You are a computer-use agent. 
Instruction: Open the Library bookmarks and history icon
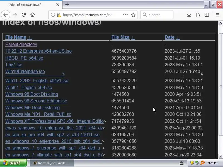[198, 15]
